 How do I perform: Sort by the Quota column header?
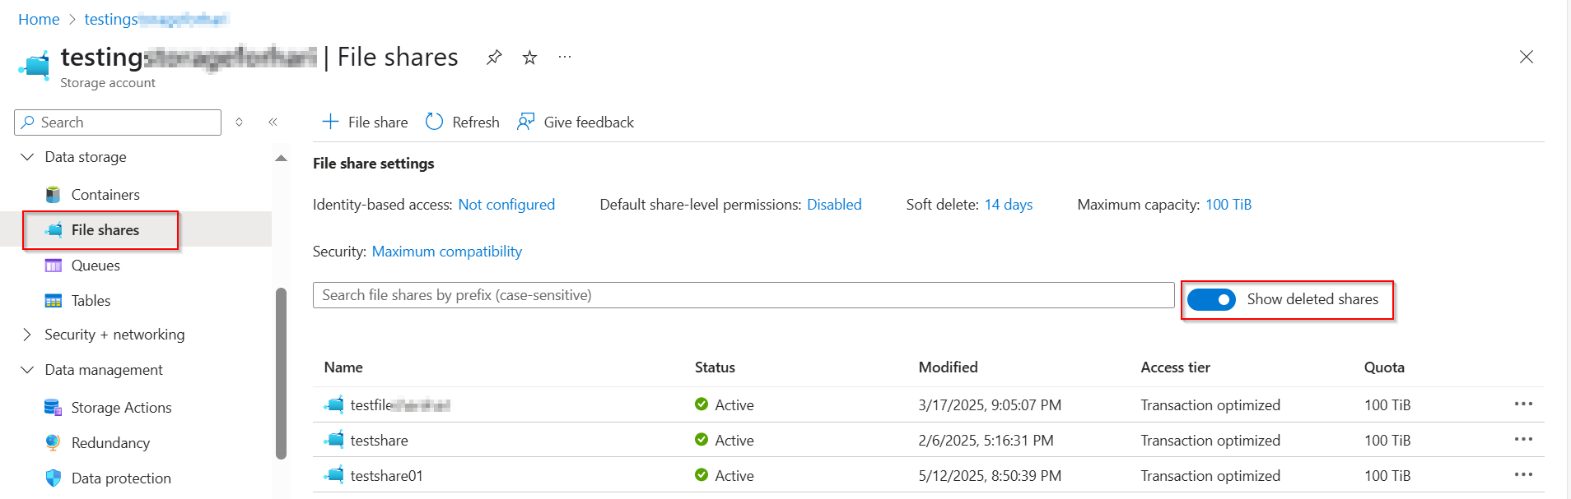pos(1384,367)
